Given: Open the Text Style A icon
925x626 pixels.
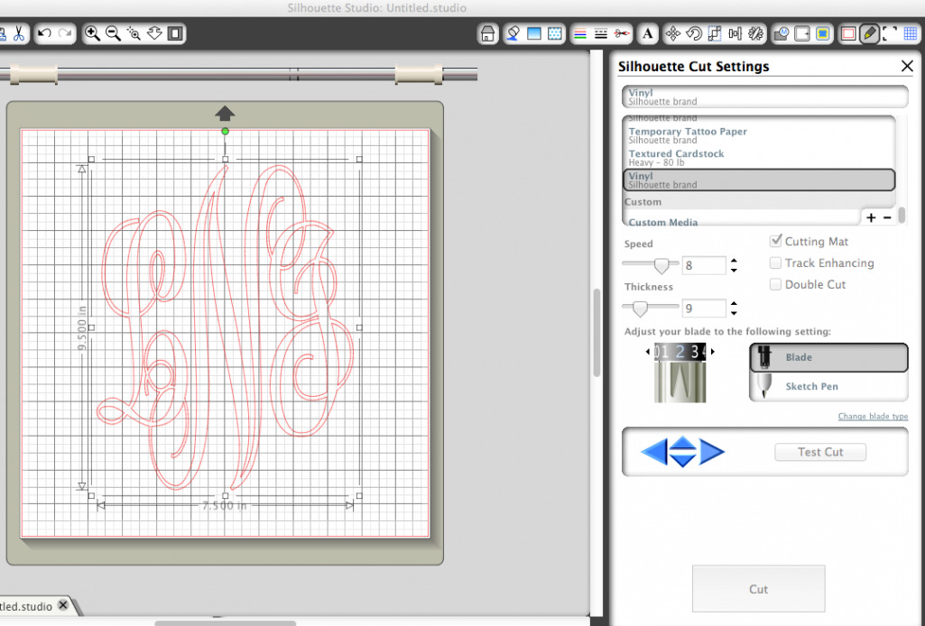Looking at the screenshot, I should [648, 33].
